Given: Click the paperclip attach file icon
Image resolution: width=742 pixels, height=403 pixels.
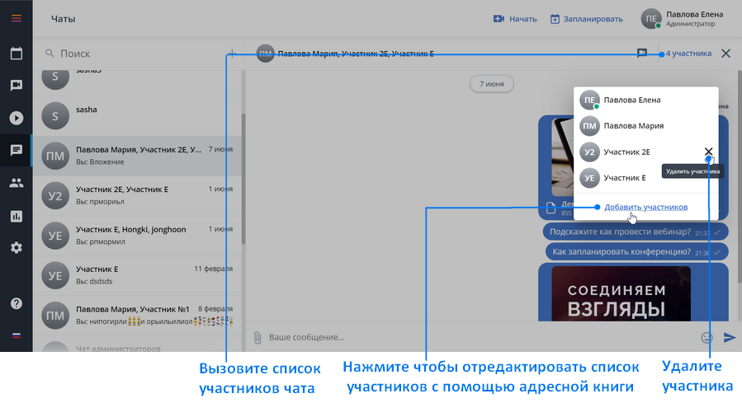Looking at the screenshot, I should pos(258,337).
